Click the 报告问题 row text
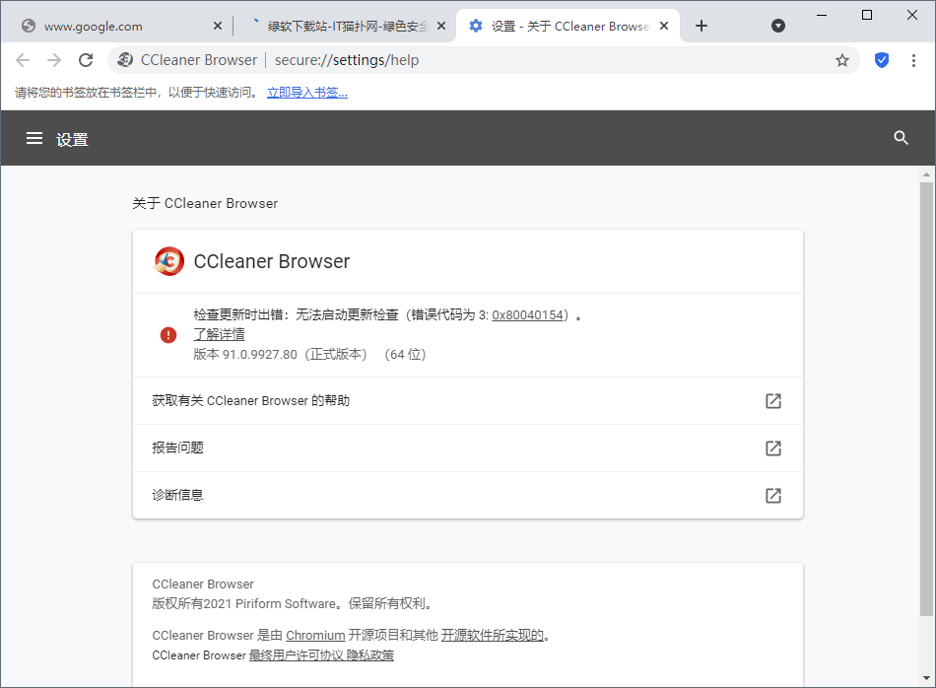 click(178, 447)
